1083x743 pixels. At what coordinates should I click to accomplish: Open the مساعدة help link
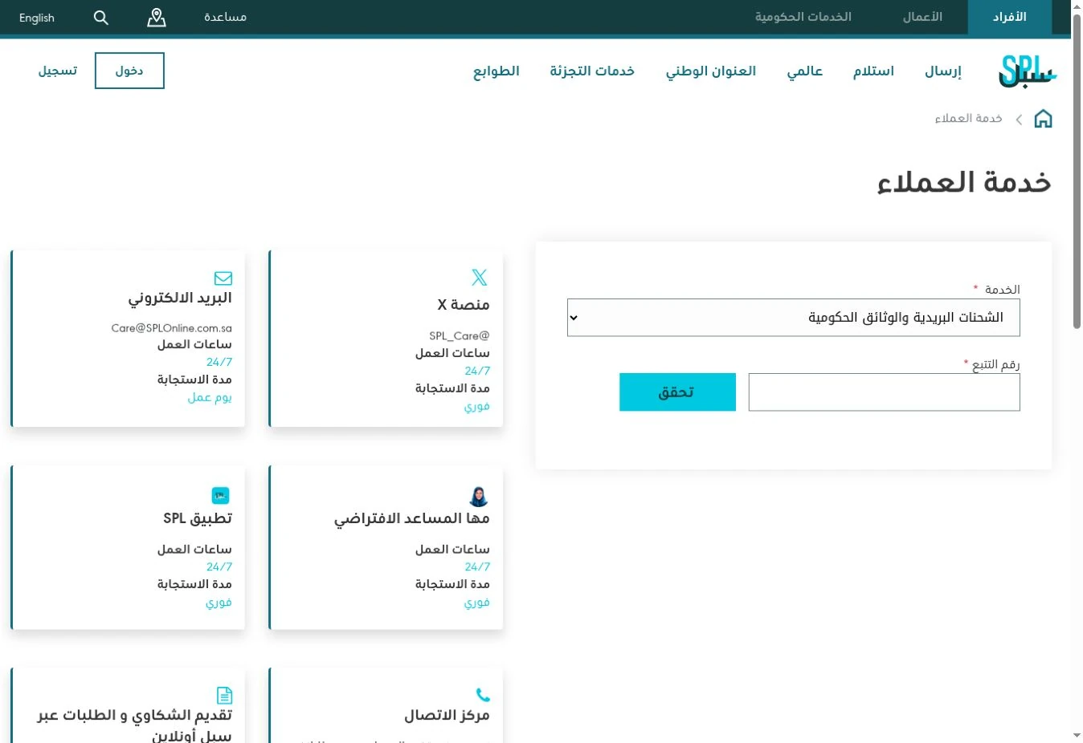point(226,17)
